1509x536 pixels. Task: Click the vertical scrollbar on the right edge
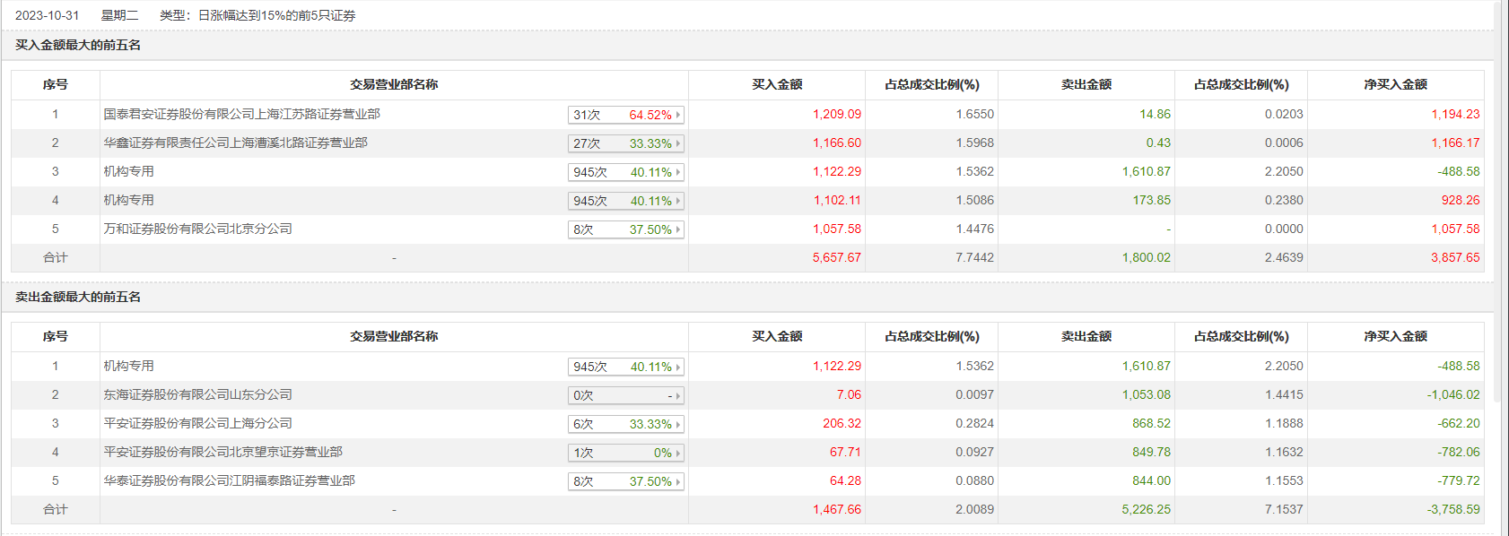click(1502, 269)
